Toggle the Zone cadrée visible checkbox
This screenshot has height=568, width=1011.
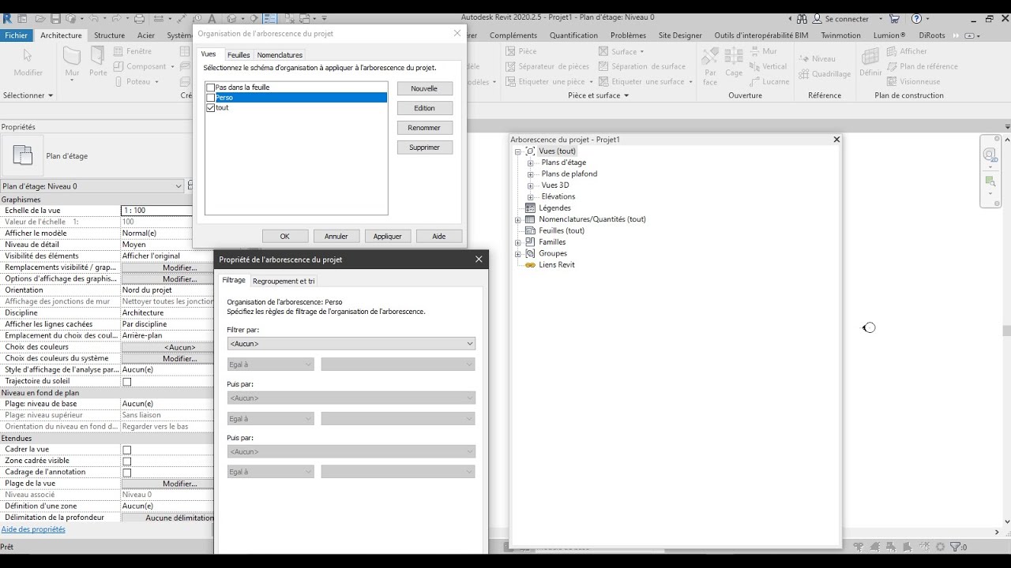(126, 461)
